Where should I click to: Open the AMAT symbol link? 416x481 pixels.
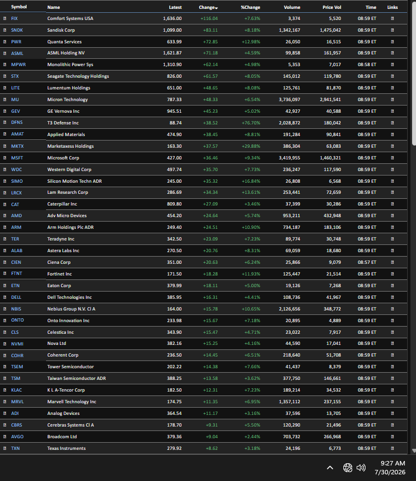17,134
